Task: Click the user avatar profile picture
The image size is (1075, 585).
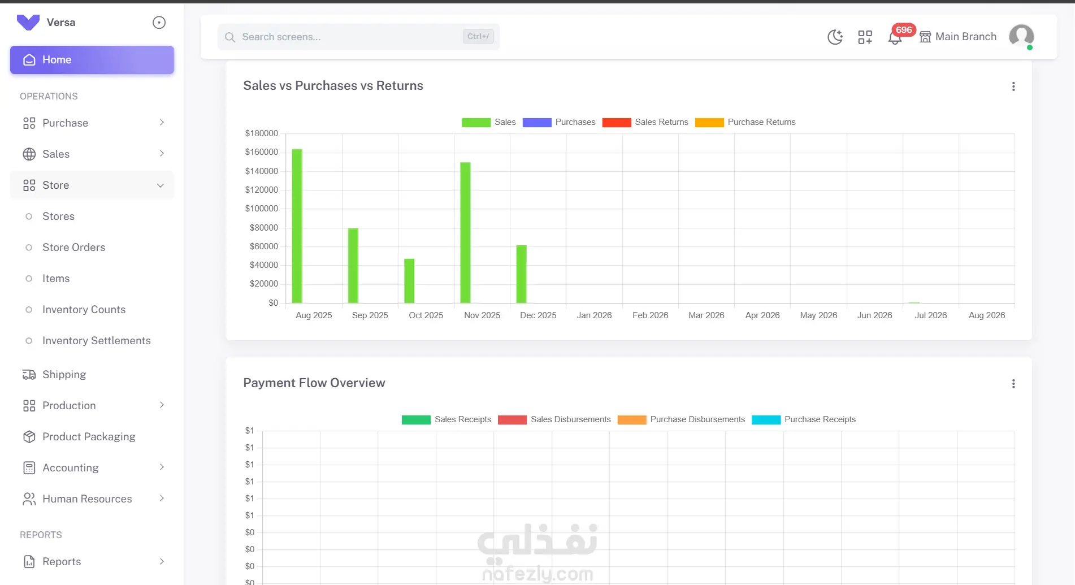Action: [1021, 36]
